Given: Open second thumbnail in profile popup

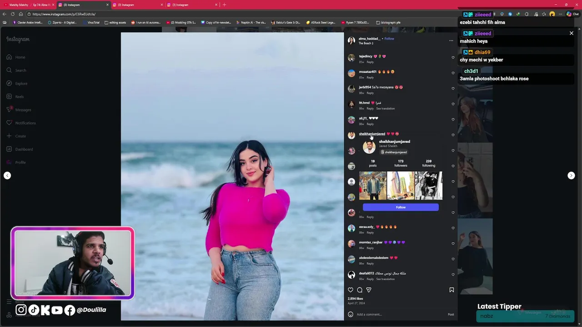Looking at the screenshot, I should (x=401, y=186).
